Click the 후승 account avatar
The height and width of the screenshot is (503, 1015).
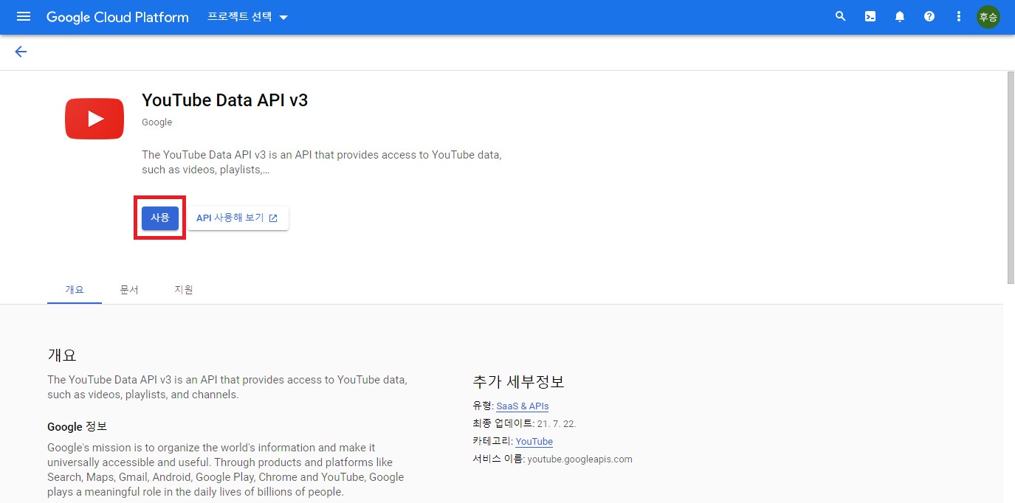[988, 16]
